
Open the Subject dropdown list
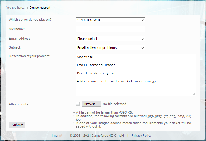pyautogui.click(x=110, y=48)
